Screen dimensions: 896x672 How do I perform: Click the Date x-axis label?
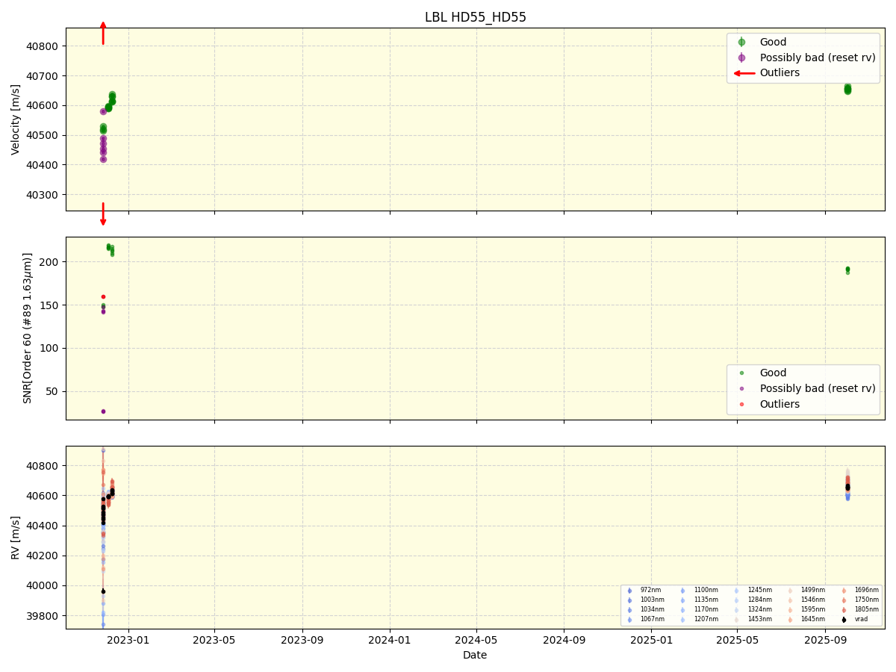point(475,656)
